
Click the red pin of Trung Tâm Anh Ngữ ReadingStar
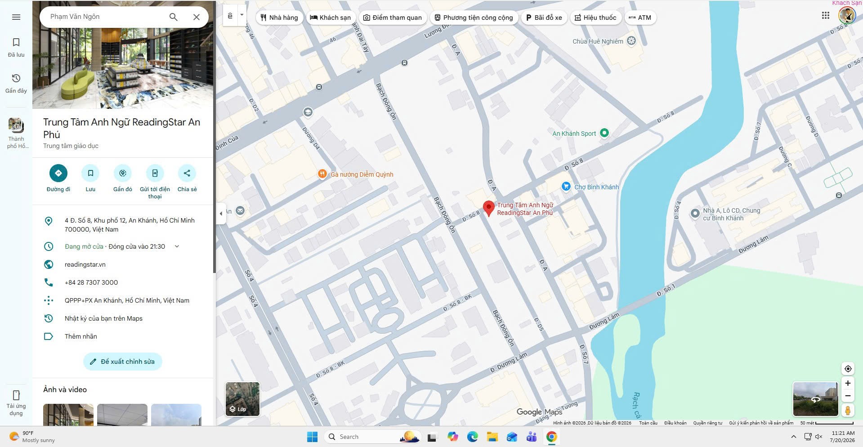(488, 209)
